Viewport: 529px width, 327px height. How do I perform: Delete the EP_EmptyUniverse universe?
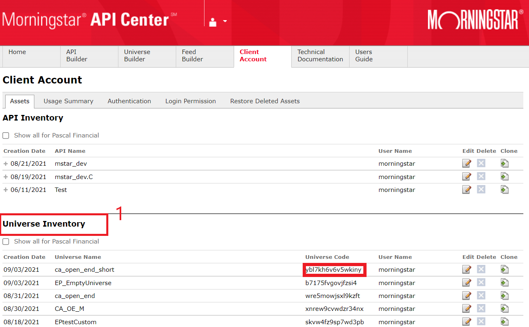(x=481, y=283)
